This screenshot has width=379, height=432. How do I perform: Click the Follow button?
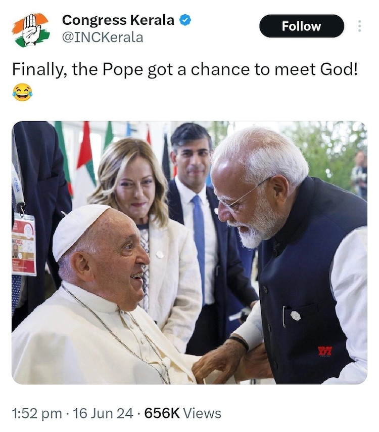(x=302, y=26)
